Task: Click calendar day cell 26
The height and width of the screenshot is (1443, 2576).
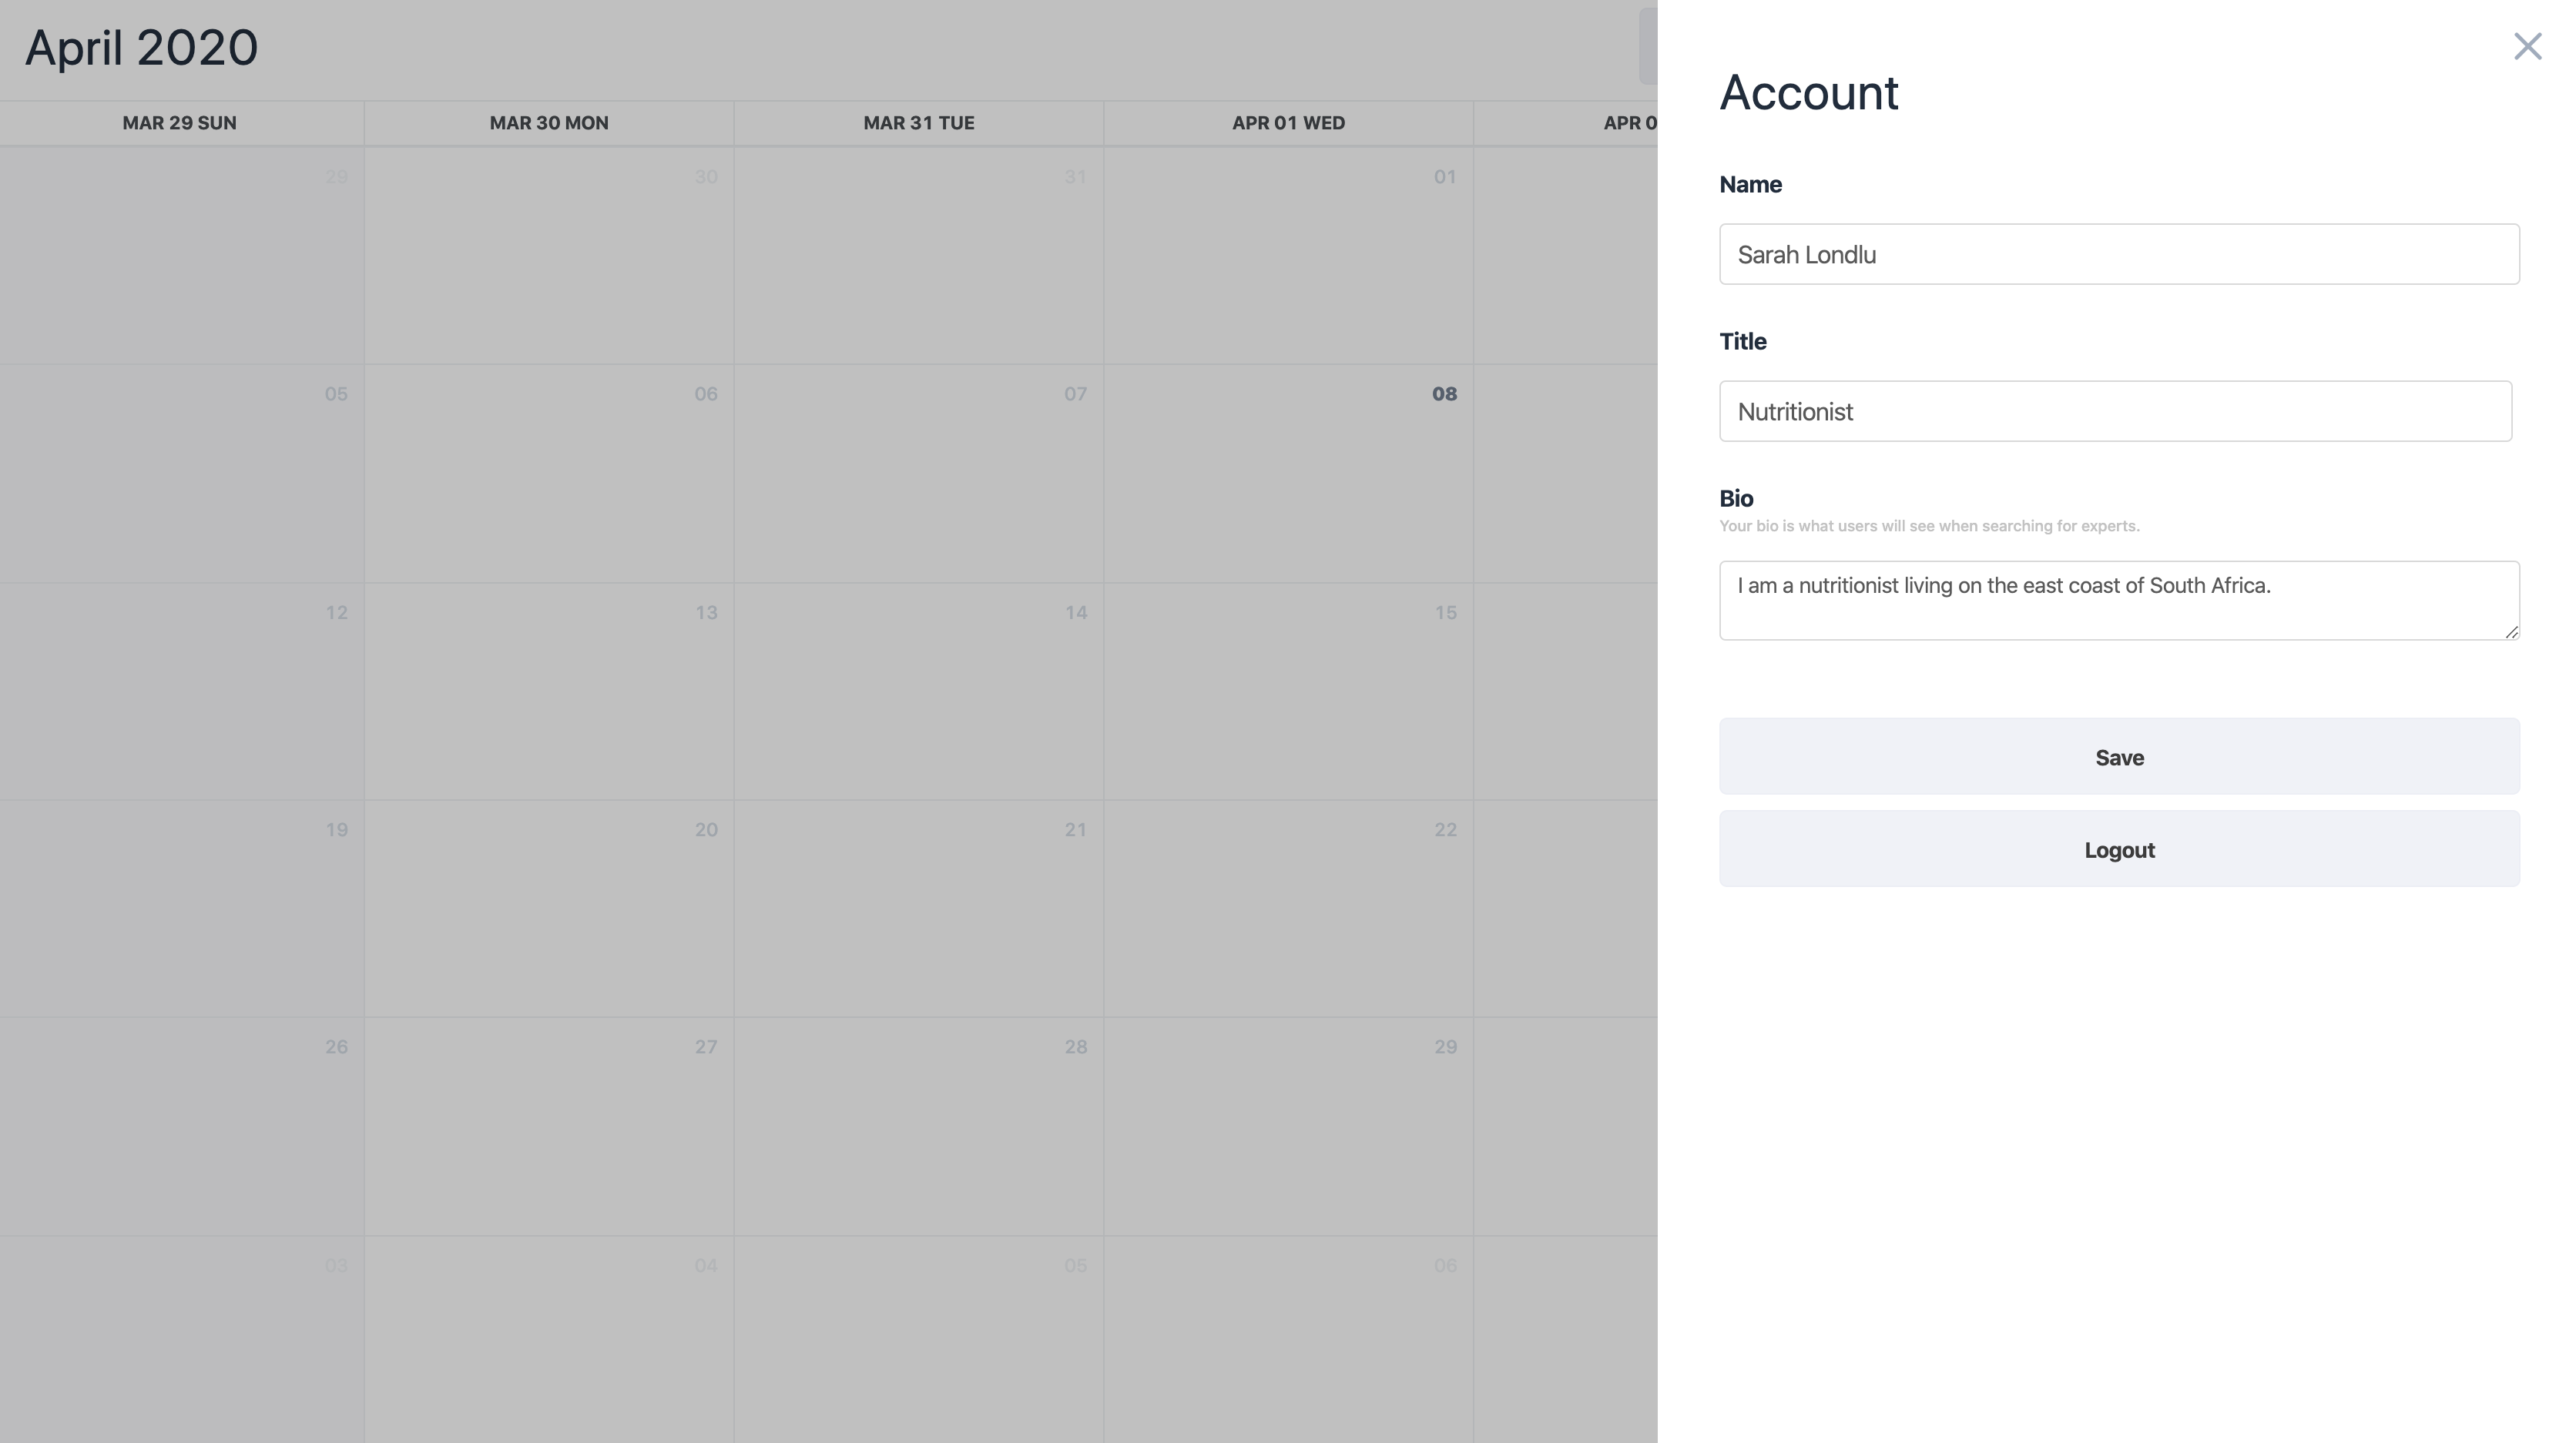Action: point(180,1127)
